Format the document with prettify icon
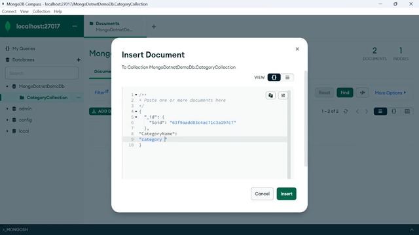Viewport: 419px width, 235px height. pyautogui.click(x=283, y=95)
